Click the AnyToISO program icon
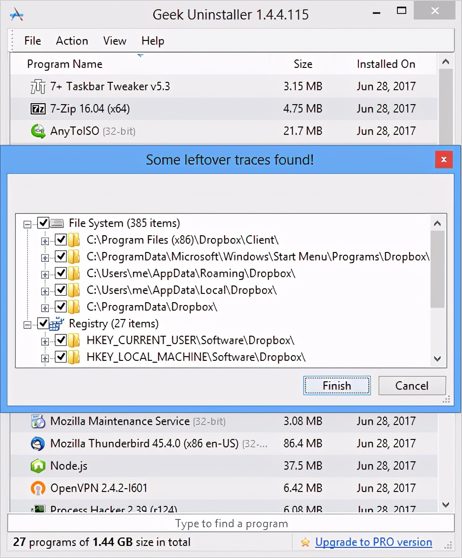 [37, 131]
